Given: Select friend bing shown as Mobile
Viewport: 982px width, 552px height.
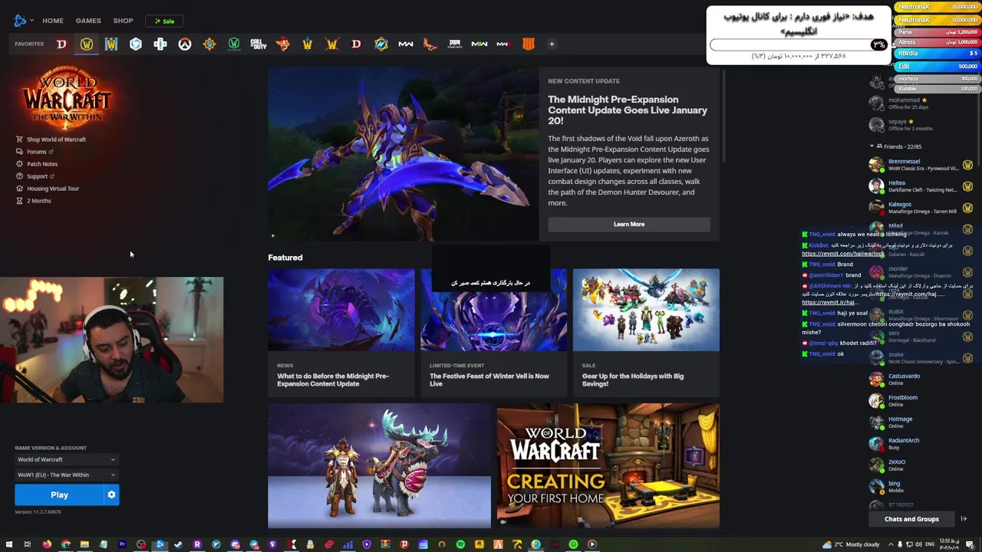Looking at the screenshot, I should [x=921, y=487].
